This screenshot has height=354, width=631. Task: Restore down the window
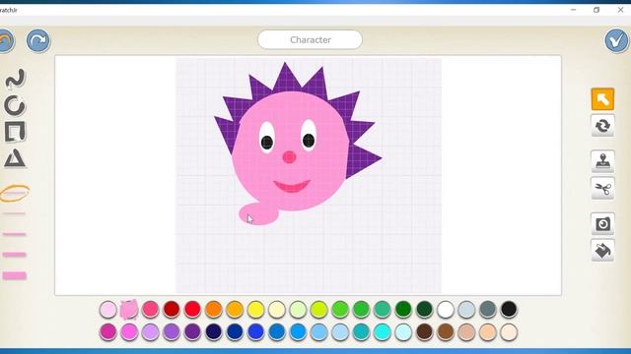pyautogui.click(x=596, y=10)
